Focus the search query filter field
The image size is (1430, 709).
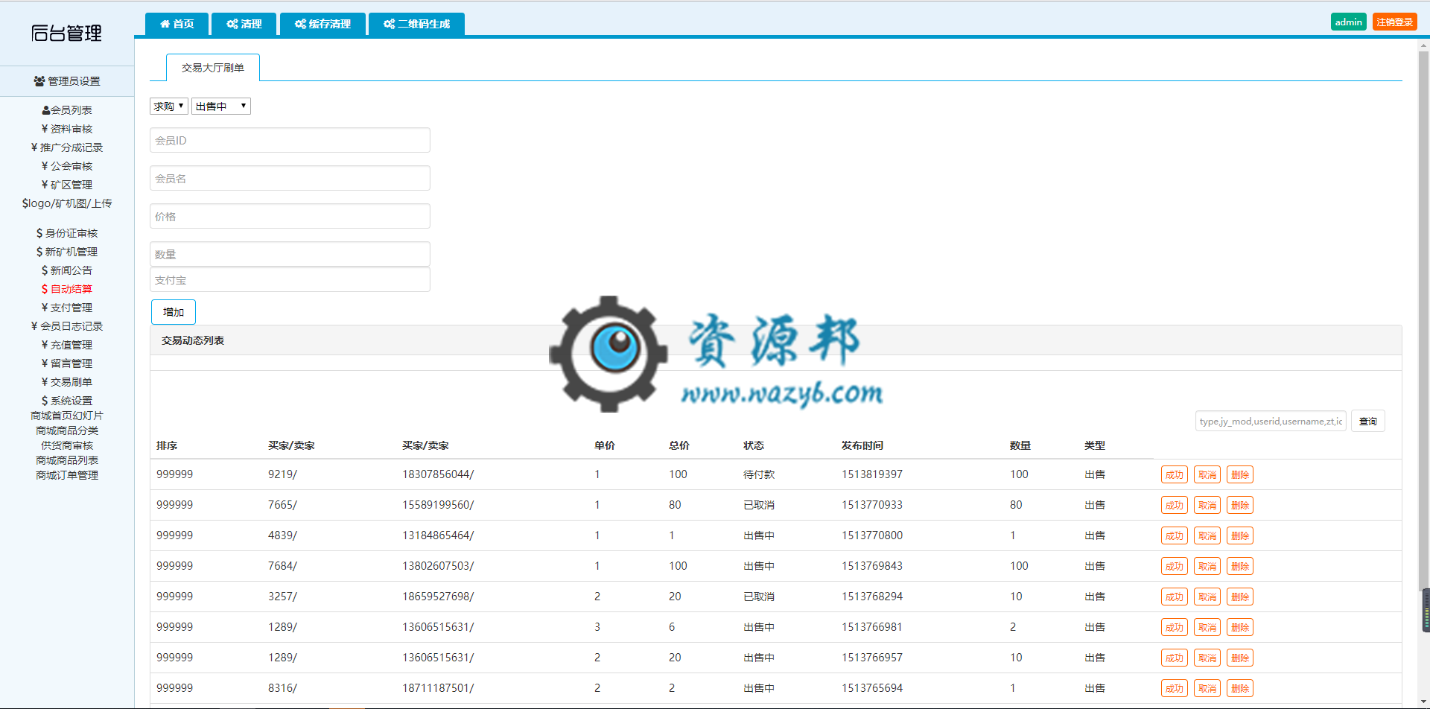(x=1271, y=421)
